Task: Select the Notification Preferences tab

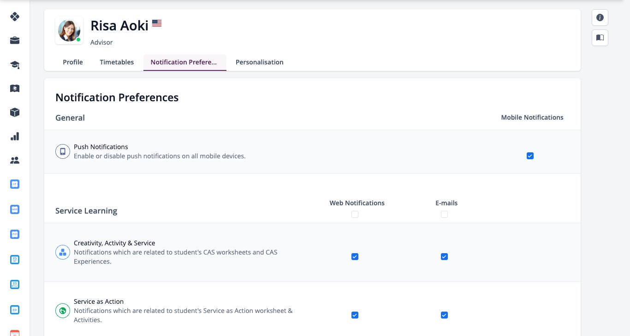Action: click(185, 62)
